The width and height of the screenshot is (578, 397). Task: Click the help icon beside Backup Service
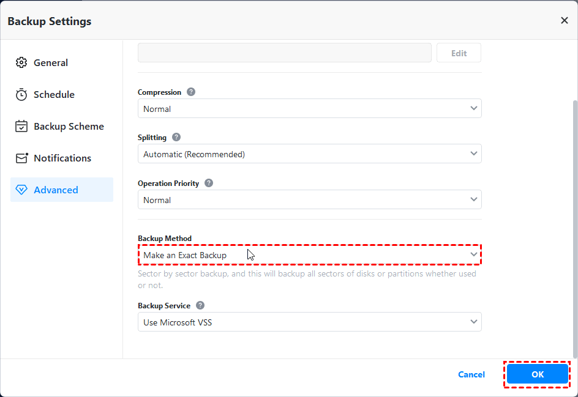coord(200,305)
